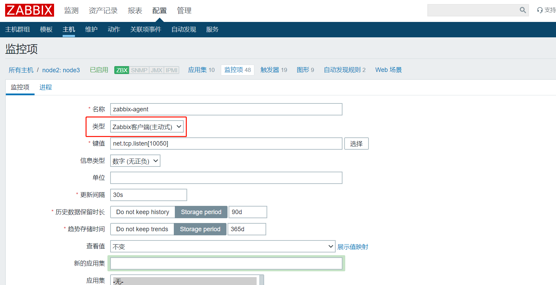Select 主机 submenu item
556x285 pixels.
(69, 29)
